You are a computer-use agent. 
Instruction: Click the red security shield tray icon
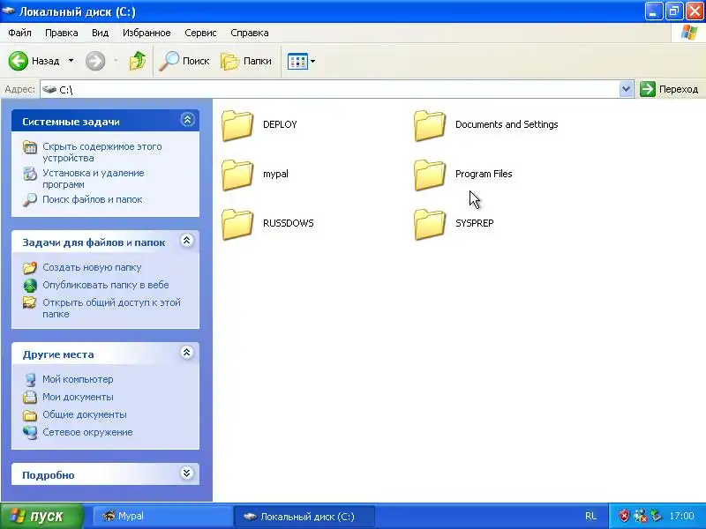(624, 516)
